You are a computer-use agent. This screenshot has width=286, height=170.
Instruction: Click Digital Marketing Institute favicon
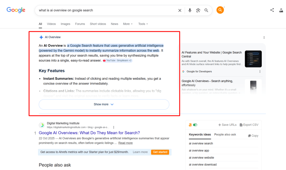point(42,125)
